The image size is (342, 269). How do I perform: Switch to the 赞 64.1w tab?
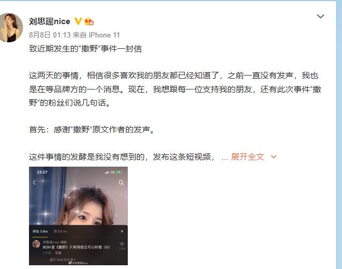[x=61, y=231]
